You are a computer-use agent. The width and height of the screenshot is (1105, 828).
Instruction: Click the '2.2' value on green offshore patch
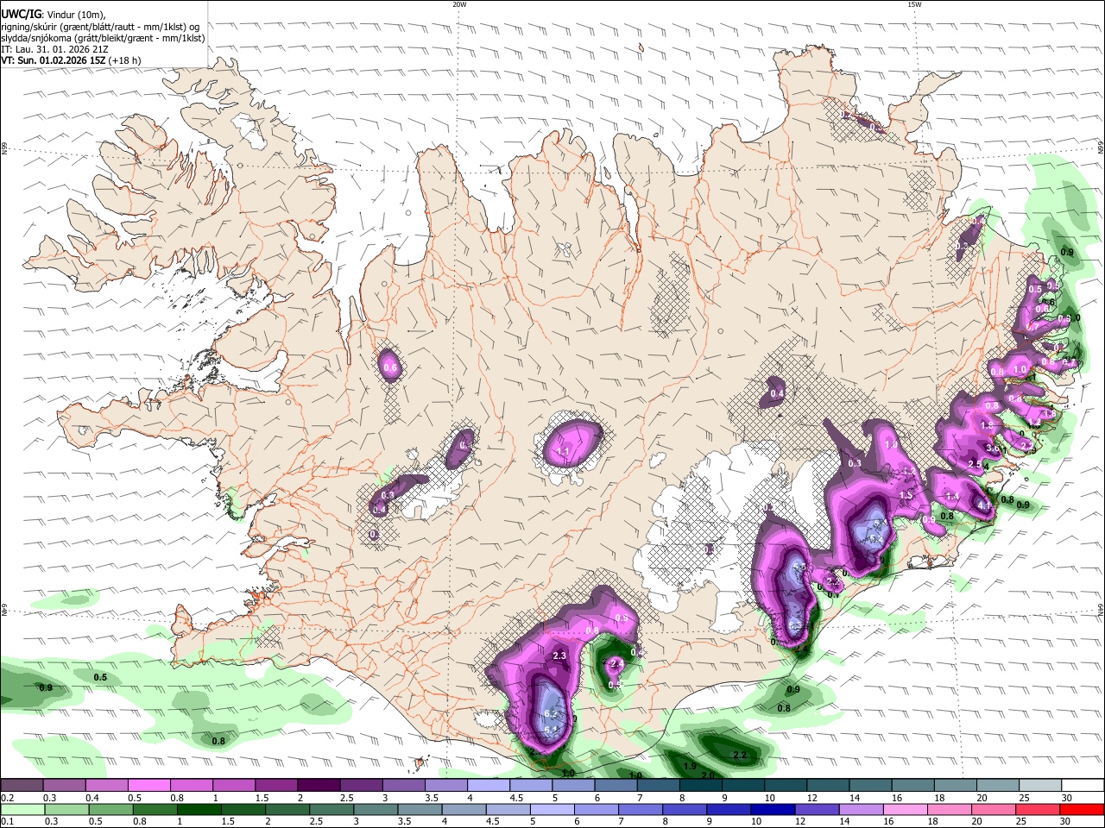[739, 755]
